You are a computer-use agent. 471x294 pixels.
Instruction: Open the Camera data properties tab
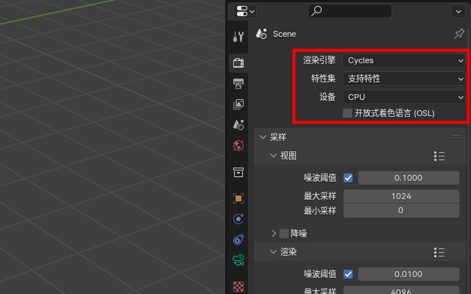coord(238,260)
